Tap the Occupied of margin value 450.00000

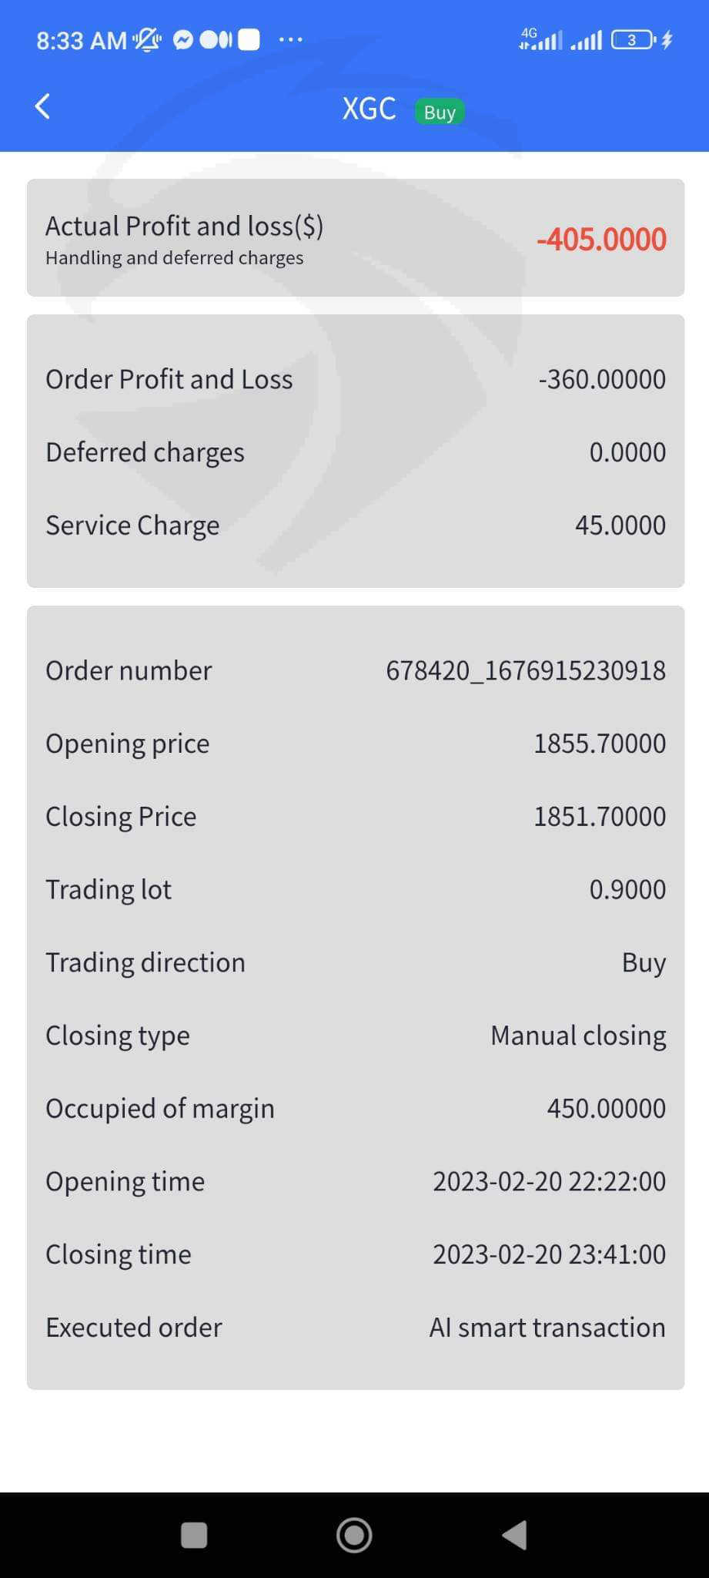pos(606,1109)
